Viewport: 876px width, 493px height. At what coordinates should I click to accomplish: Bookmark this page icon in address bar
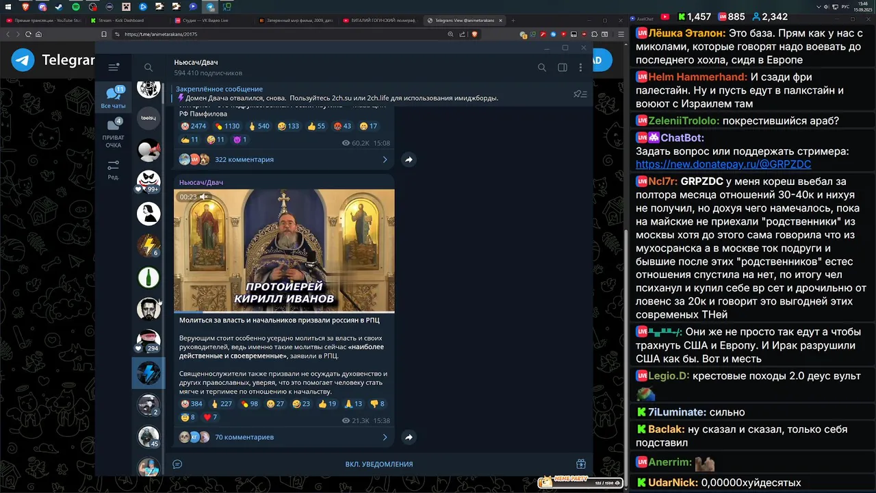(104, 34)
